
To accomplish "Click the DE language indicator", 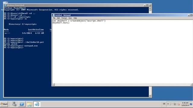I will [x=164, y=104].
